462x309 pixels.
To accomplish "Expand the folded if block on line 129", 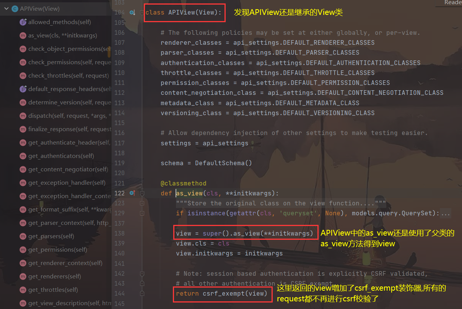I will tap(142, 213).
